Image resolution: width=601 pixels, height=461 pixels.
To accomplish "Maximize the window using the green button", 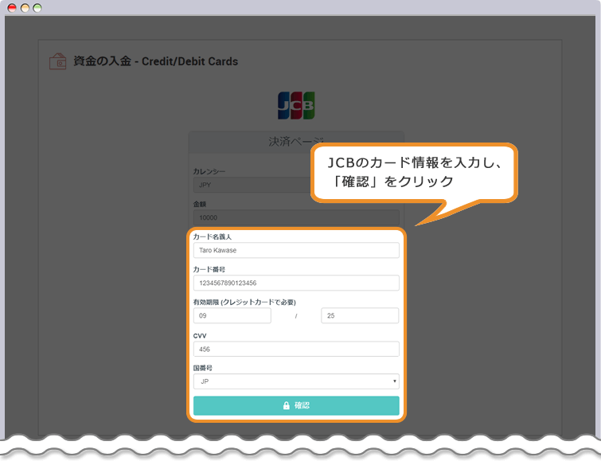I will point(37,7).
